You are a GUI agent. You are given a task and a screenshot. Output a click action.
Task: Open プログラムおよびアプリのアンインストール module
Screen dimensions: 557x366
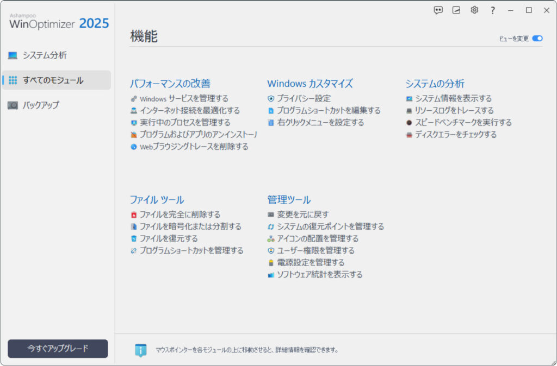[198, 135]
